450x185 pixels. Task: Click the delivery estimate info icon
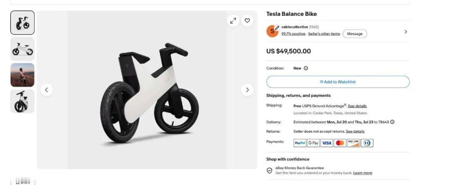(392, 122)
